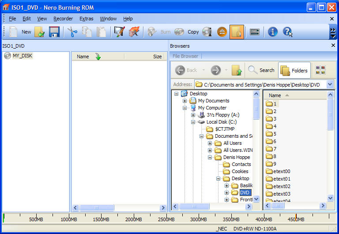Expand the DVD folder node

click(226, 192)
